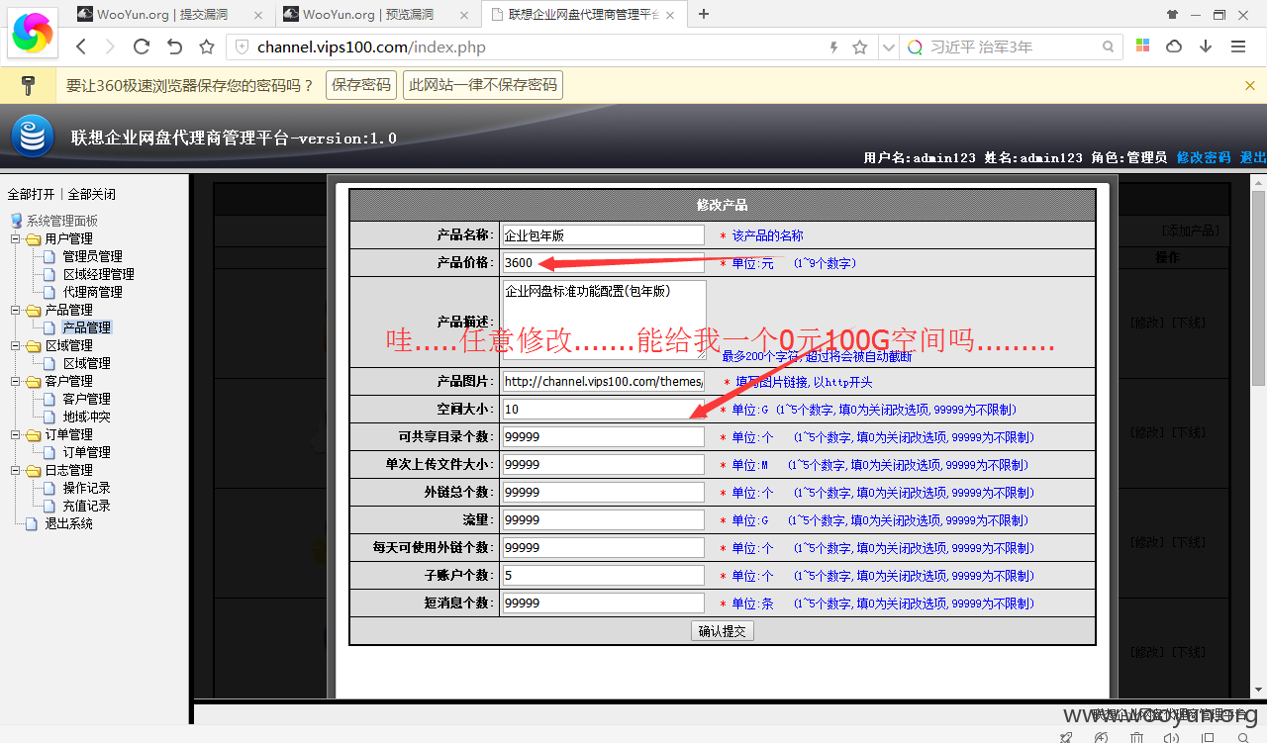
Task: Collapse the 用户管理 tree folder
Action: click(16, 238)
